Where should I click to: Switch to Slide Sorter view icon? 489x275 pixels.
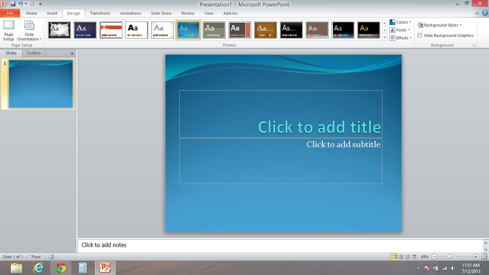coord(401,257)
